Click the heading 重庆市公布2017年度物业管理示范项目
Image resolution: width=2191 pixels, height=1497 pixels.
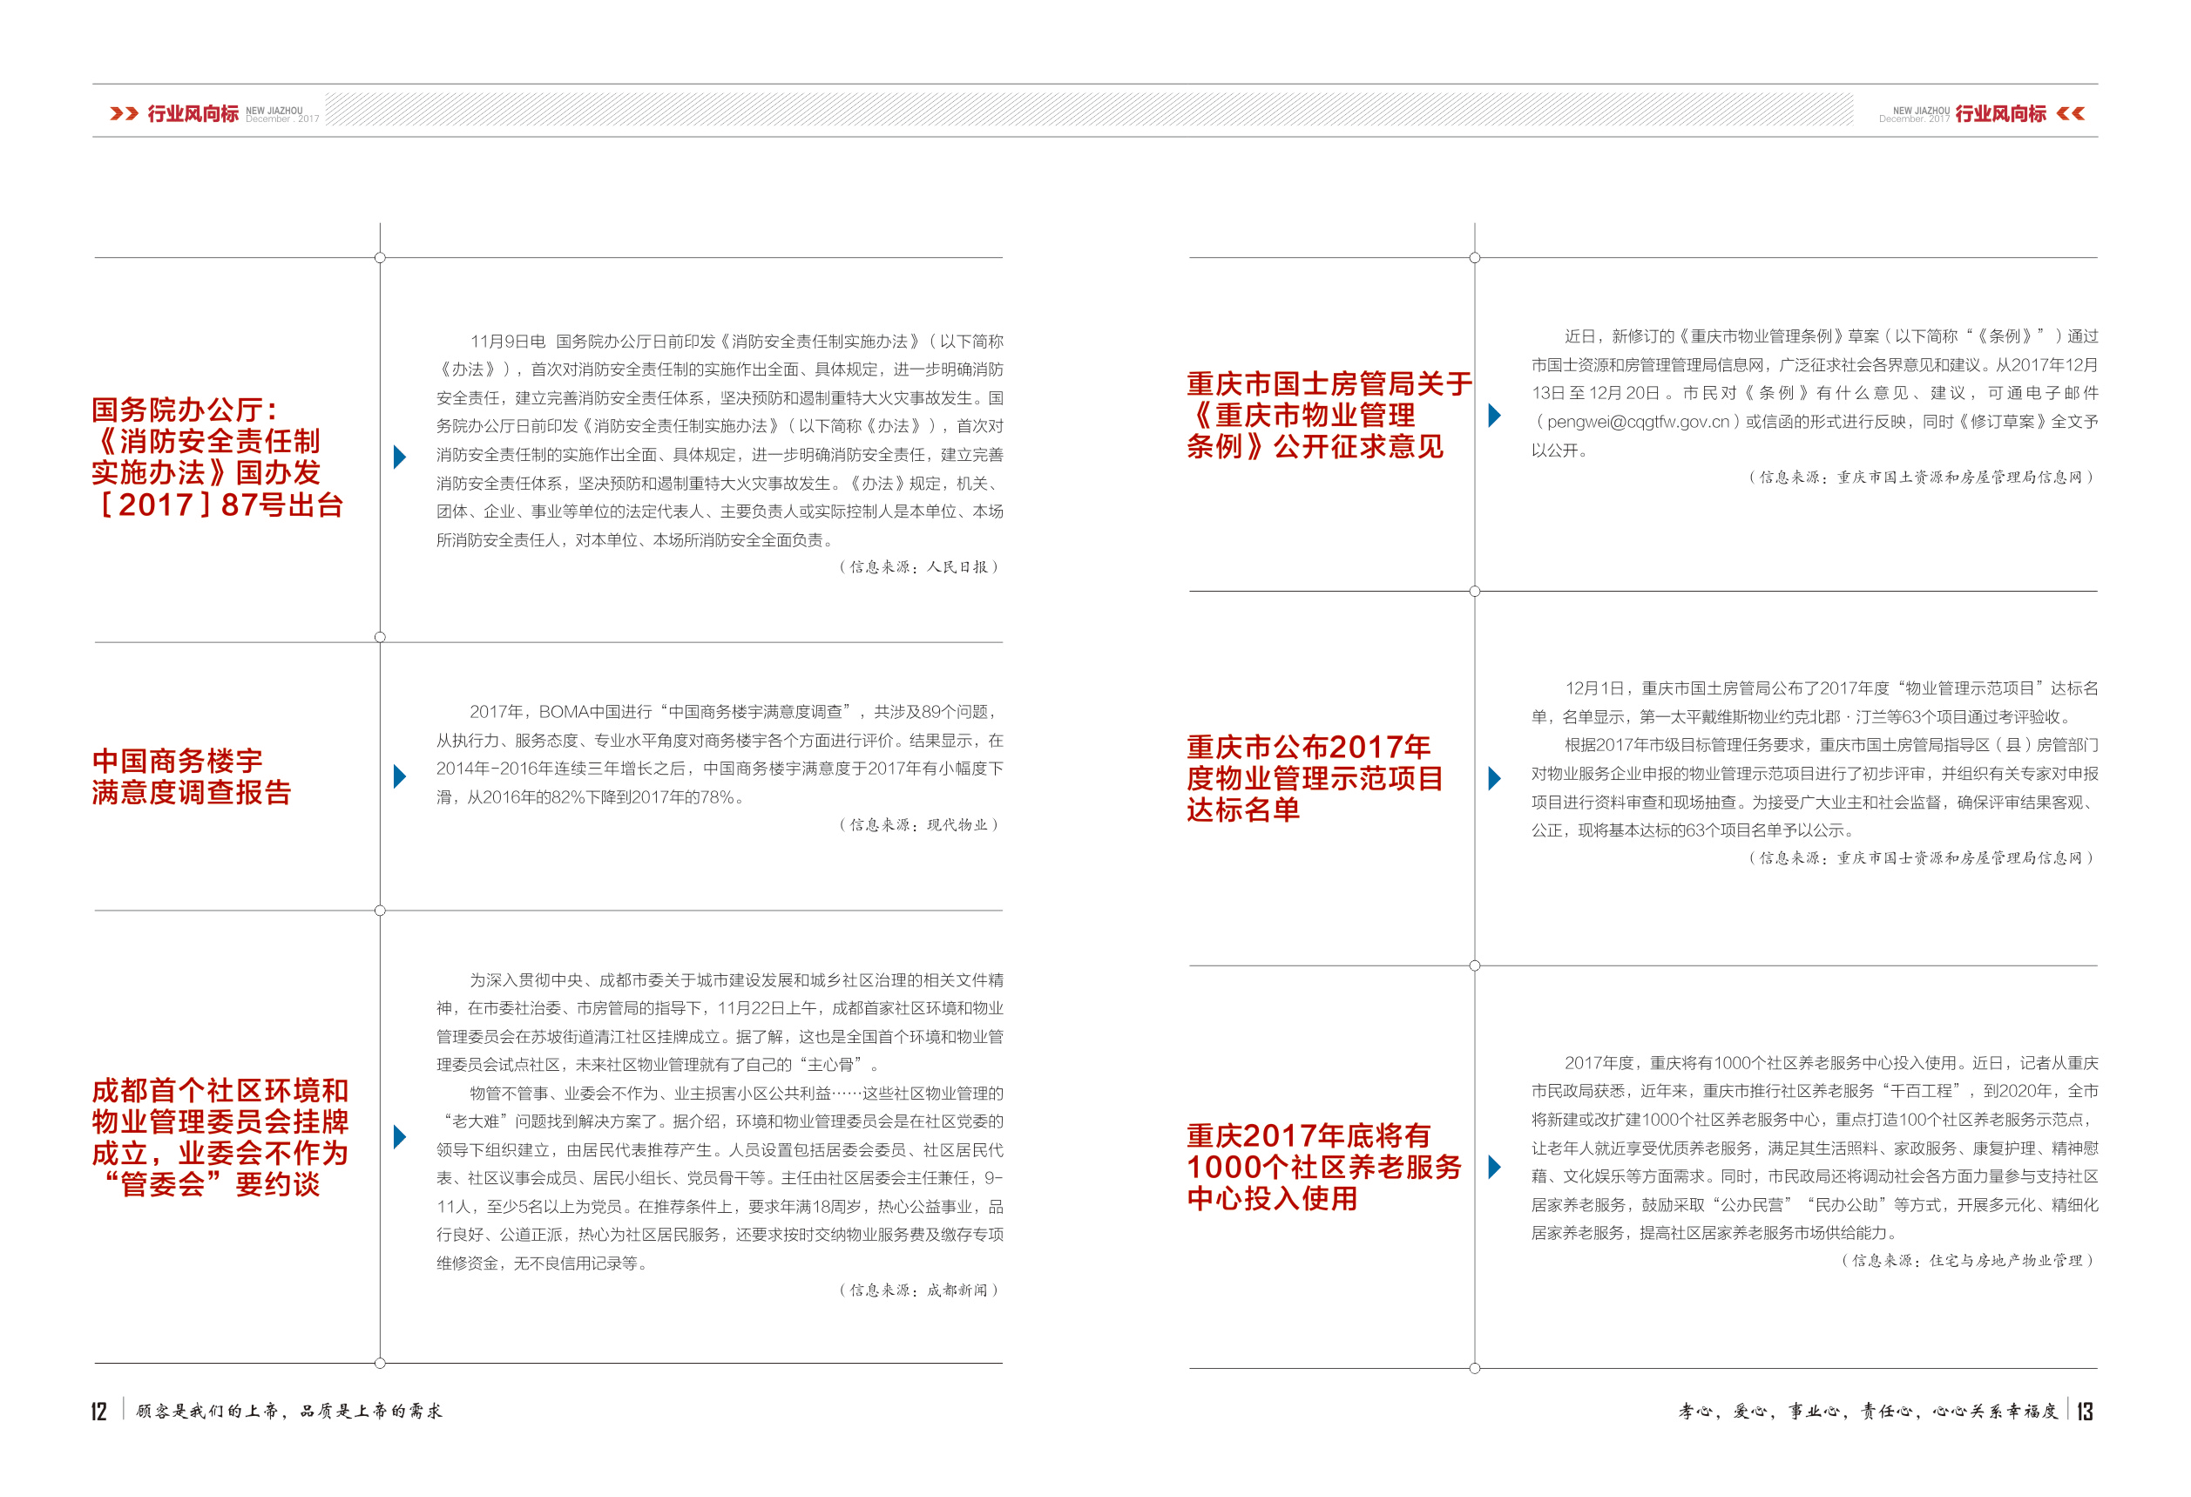(1315, 779)
